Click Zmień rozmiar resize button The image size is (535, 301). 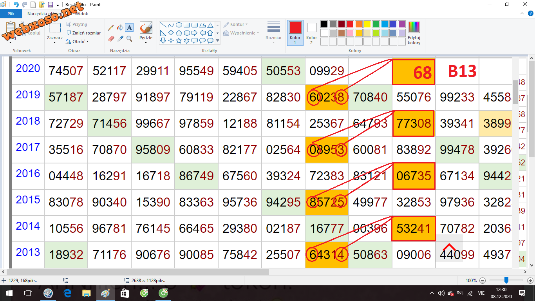(x=83, y=33)
